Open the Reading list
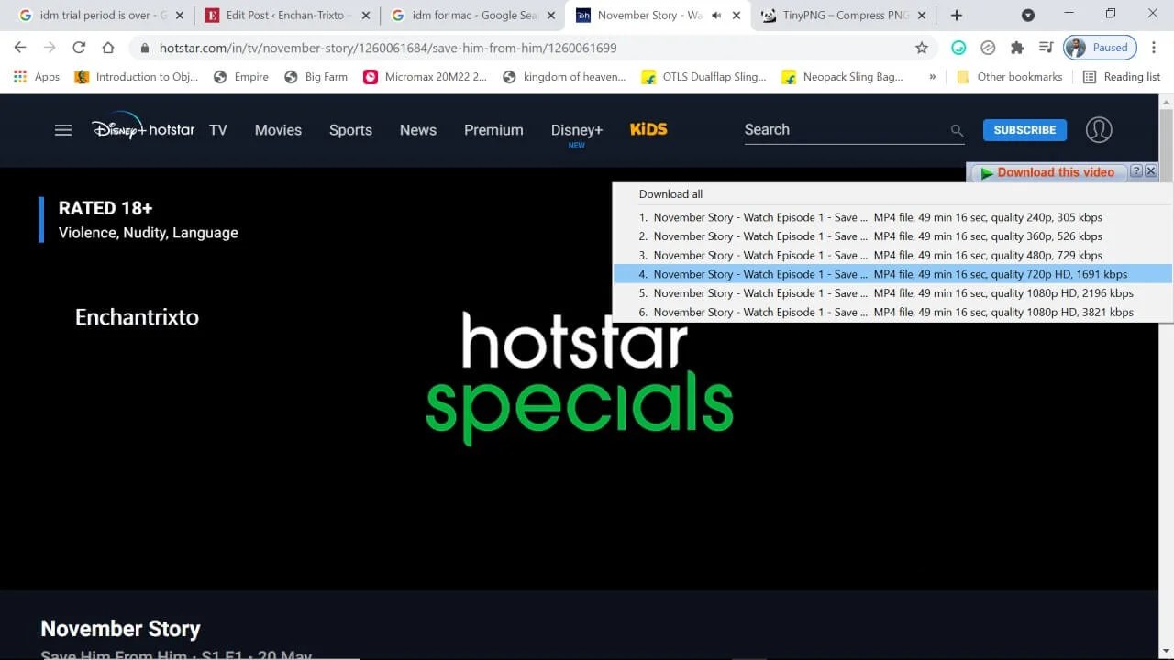Viewport: 1174px width, 660px height. click(x=1122, y=77)
